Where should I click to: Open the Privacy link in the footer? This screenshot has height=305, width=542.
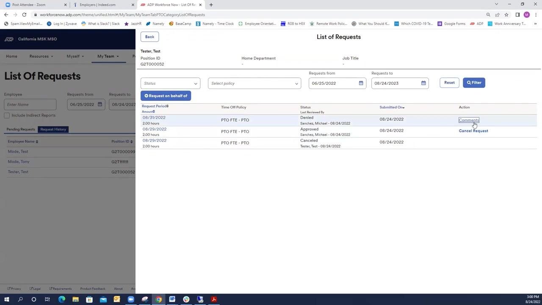14,289
